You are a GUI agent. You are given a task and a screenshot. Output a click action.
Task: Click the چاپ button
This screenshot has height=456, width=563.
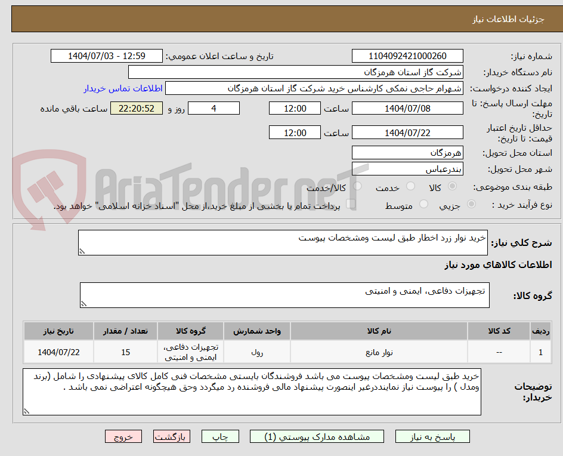point(220,436)
